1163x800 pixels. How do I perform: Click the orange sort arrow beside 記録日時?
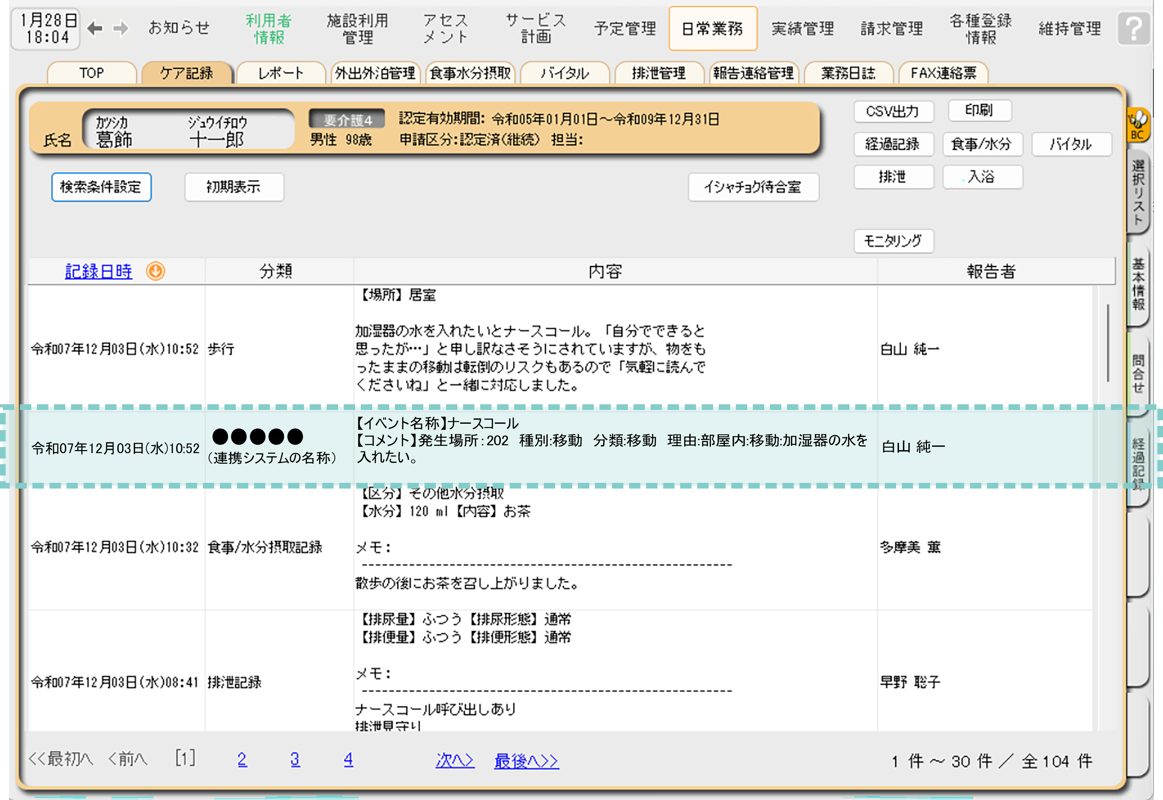pos(155,271)
